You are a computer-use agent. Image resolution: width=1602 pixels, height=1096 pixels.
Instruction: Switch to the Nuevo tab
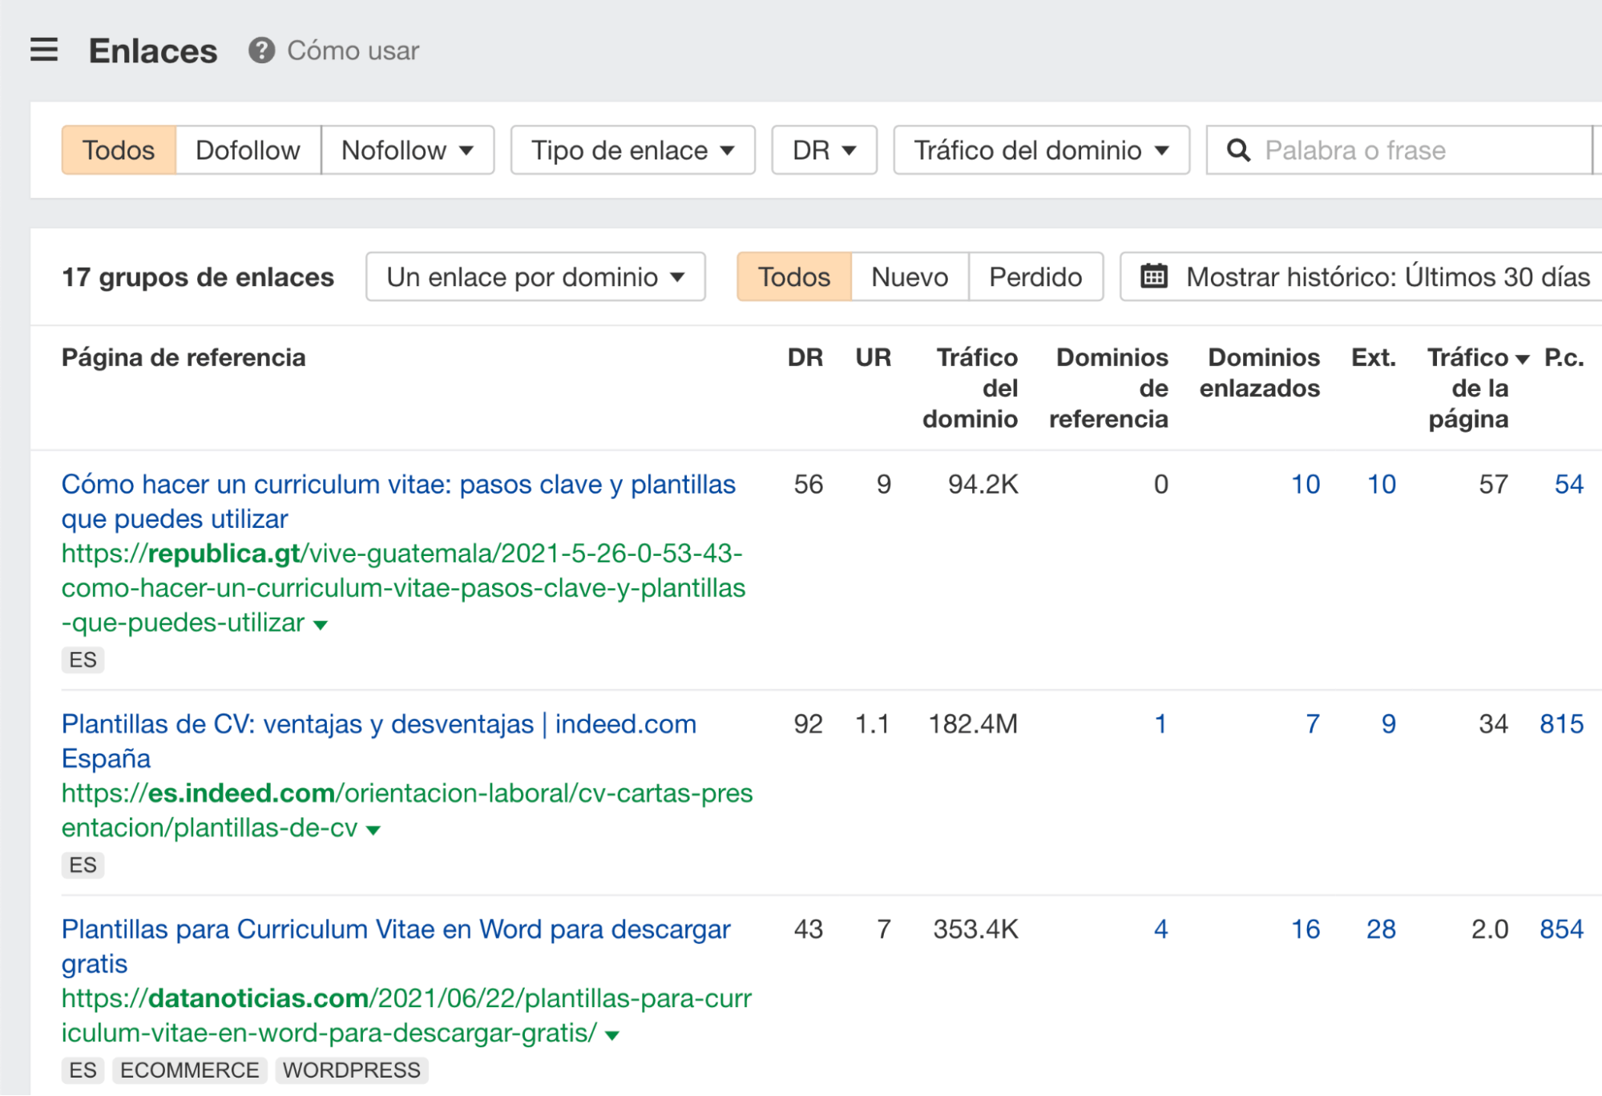coord(908,276)
